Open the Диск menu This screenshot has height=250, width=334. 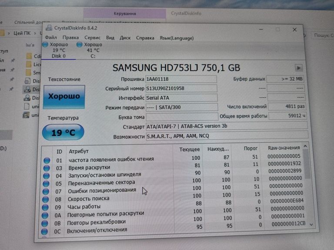pos(125,38)
